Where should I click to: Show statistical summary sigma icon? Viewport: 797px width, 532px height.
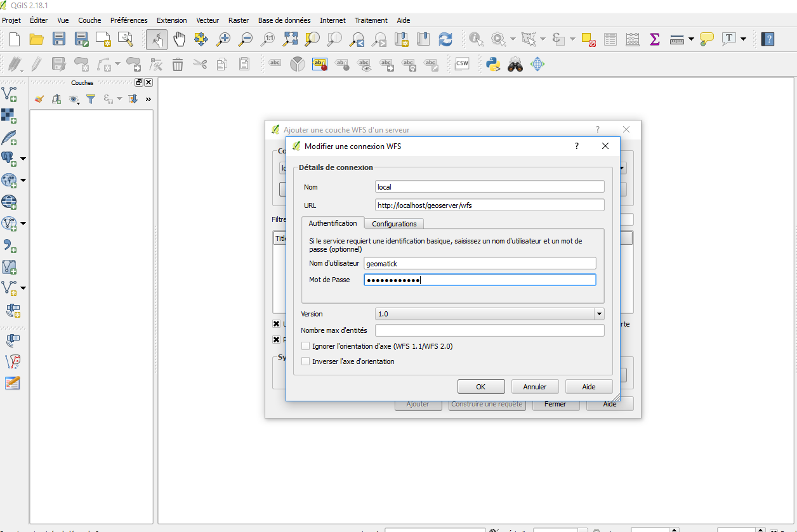tap(654, 39)
